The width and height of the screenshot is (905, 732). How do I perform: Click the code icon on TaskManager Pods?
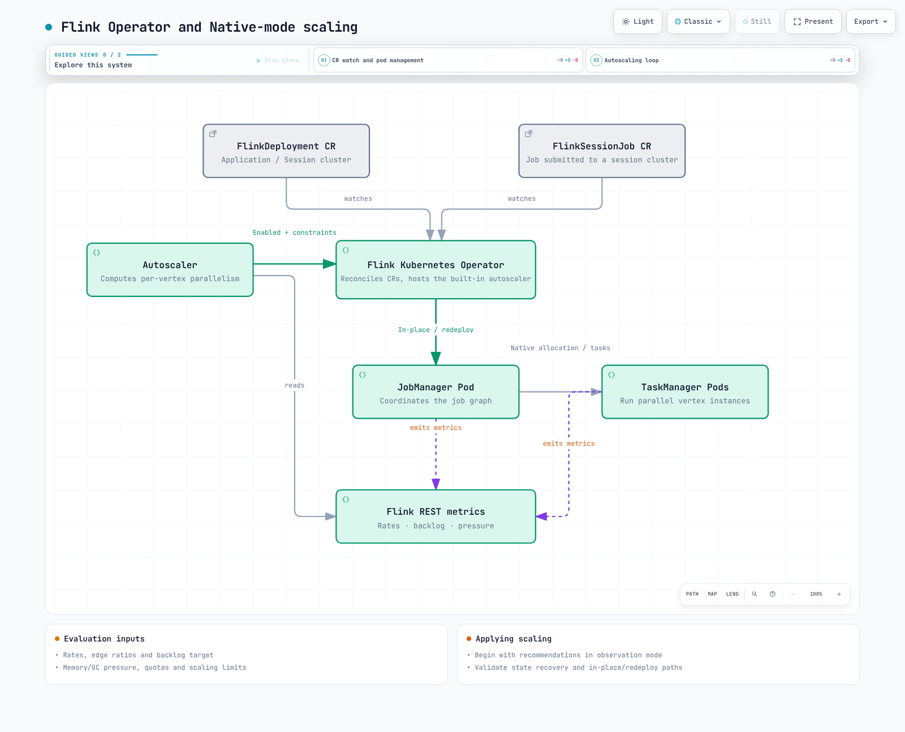pyautogui.click(x=611, y=375)
